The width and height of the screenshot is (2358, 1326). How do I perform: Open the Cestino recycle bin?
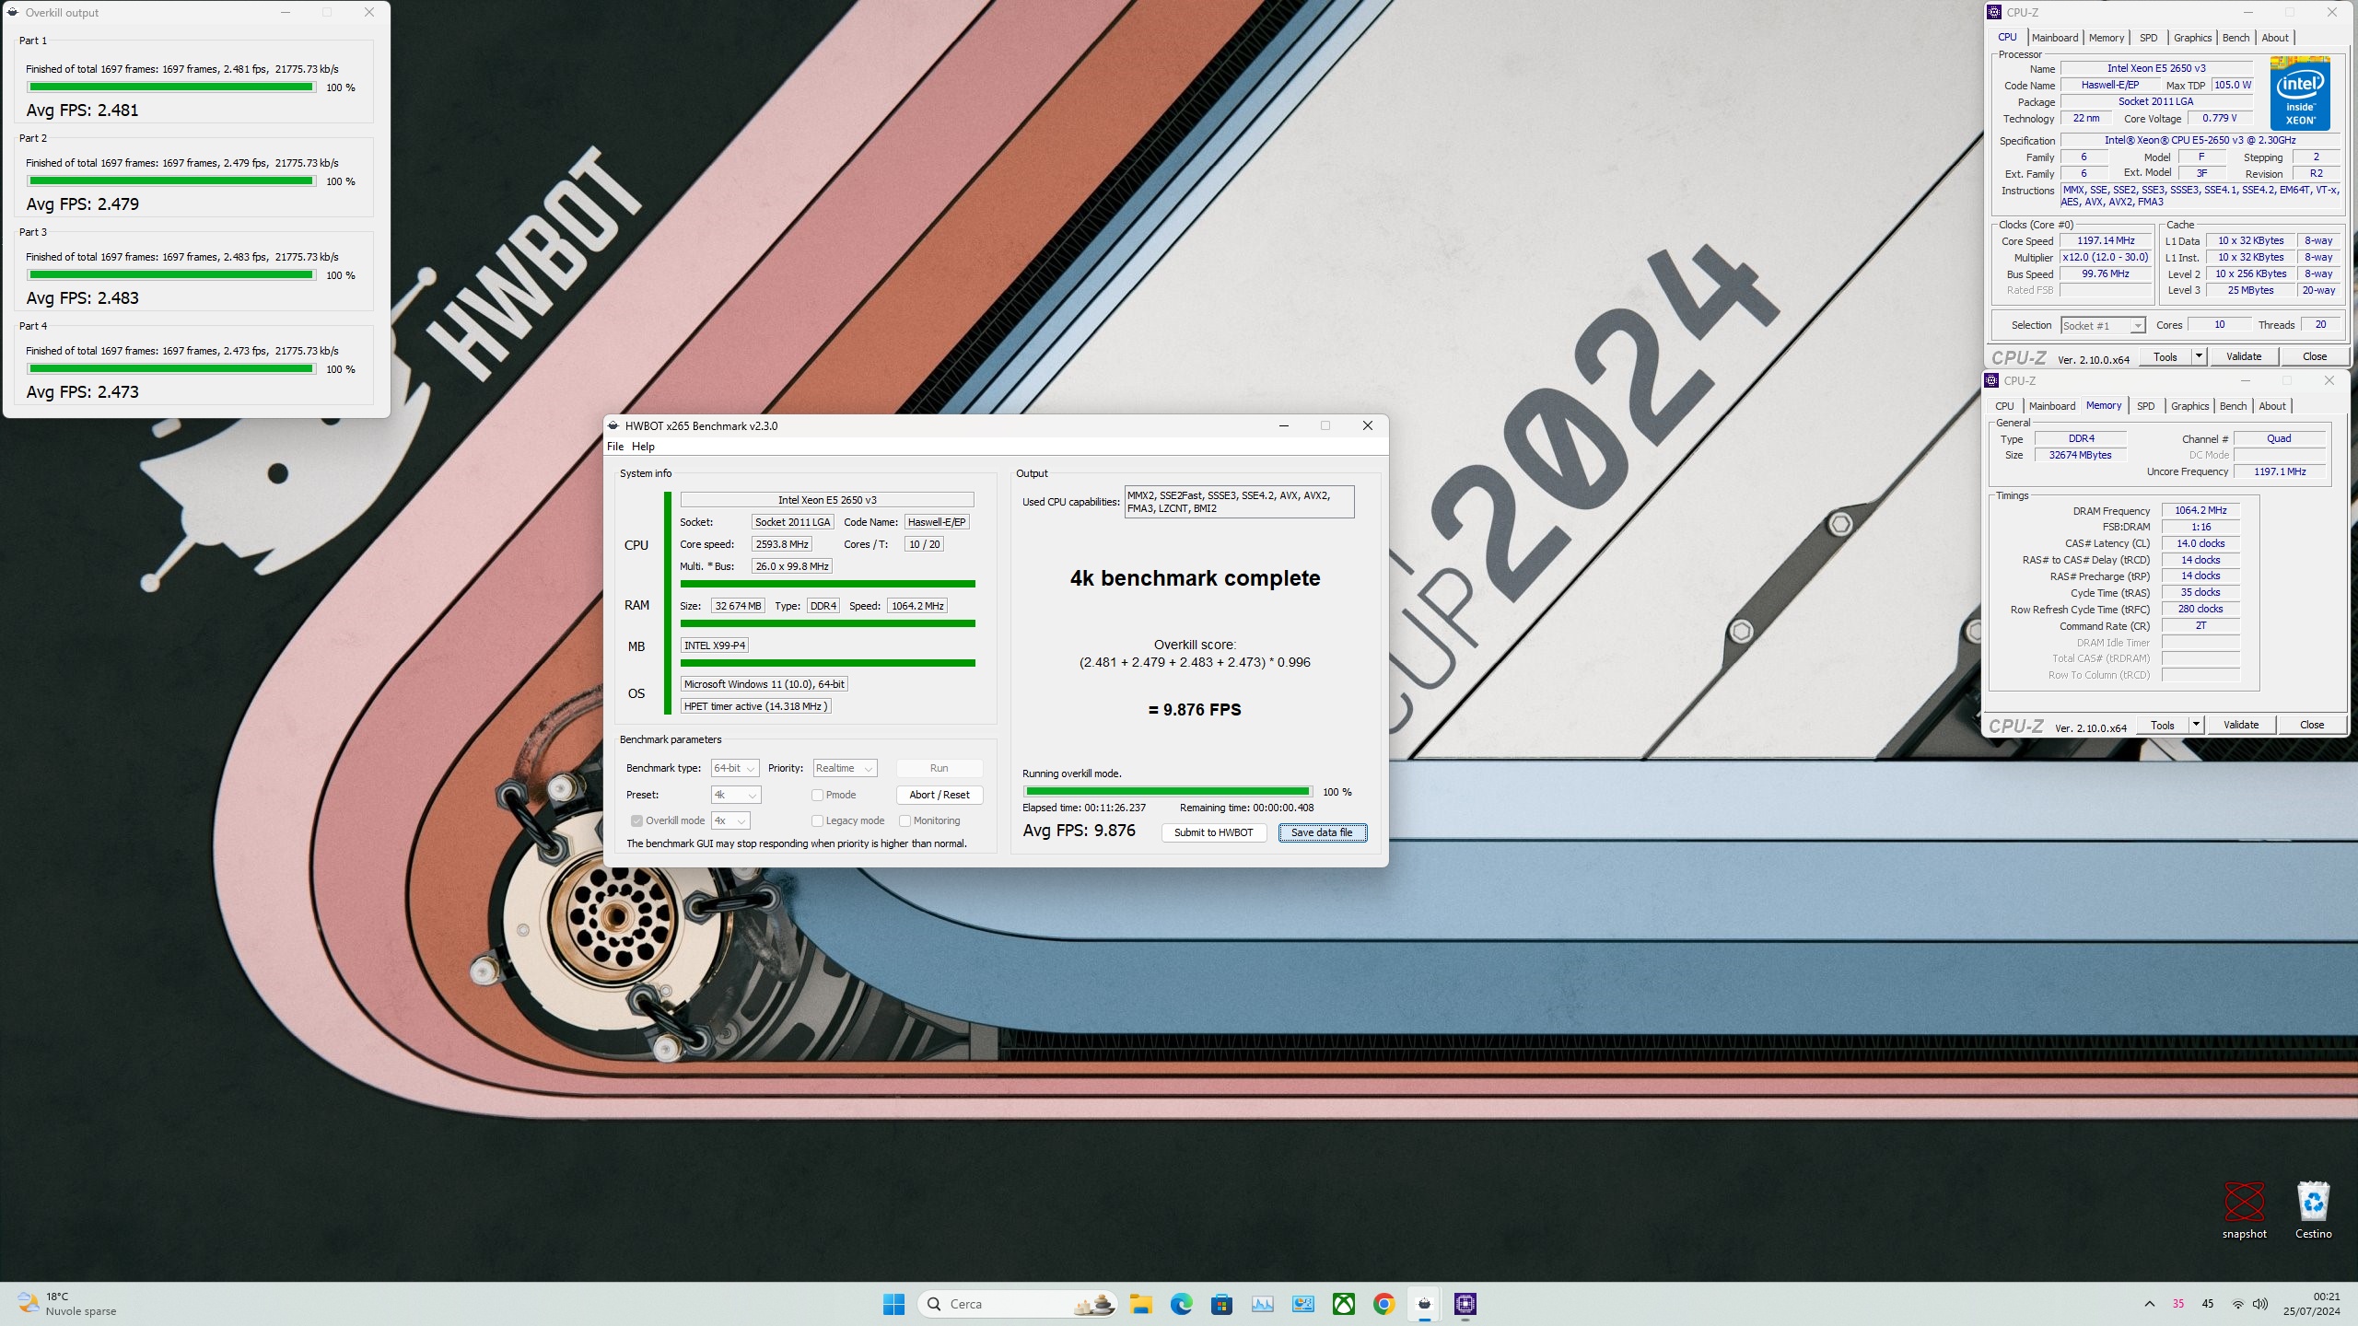(x=2313, y=1210)
